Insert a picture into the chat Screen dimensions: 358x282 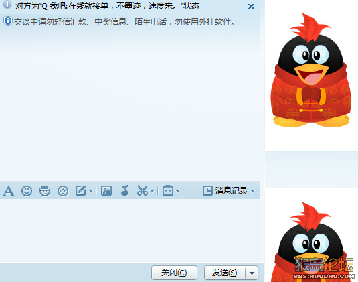(x=106, y=191)
